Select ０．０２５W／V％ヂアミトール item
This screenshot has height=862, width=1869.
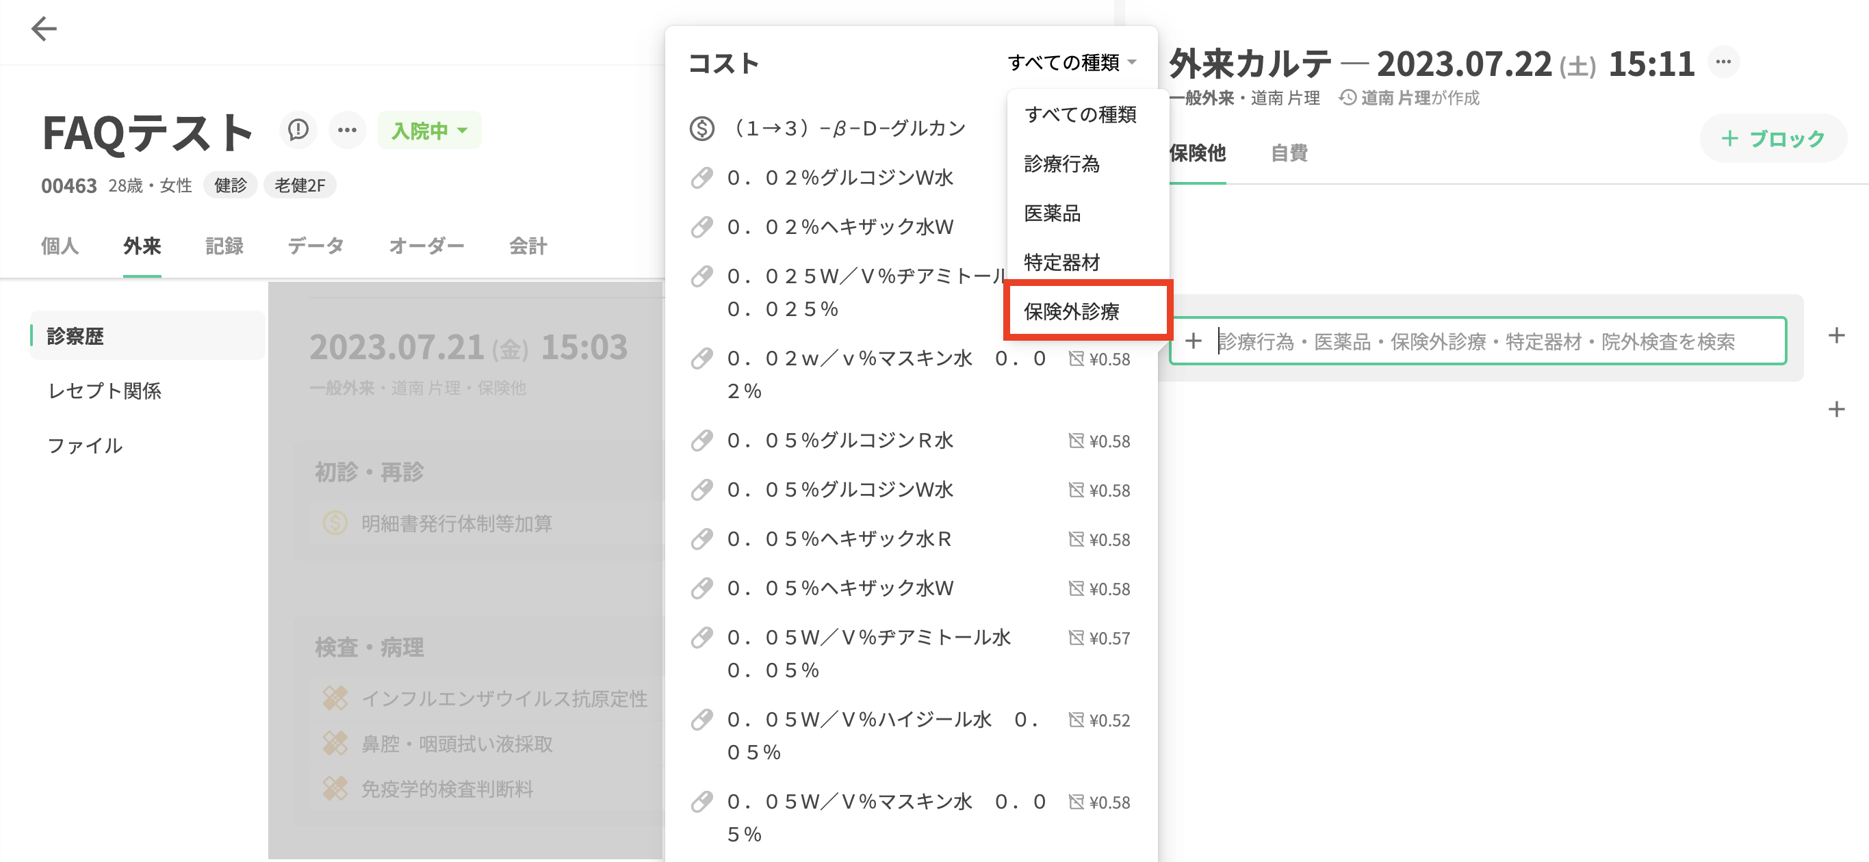pyautogui.click(x=867, y=293)
